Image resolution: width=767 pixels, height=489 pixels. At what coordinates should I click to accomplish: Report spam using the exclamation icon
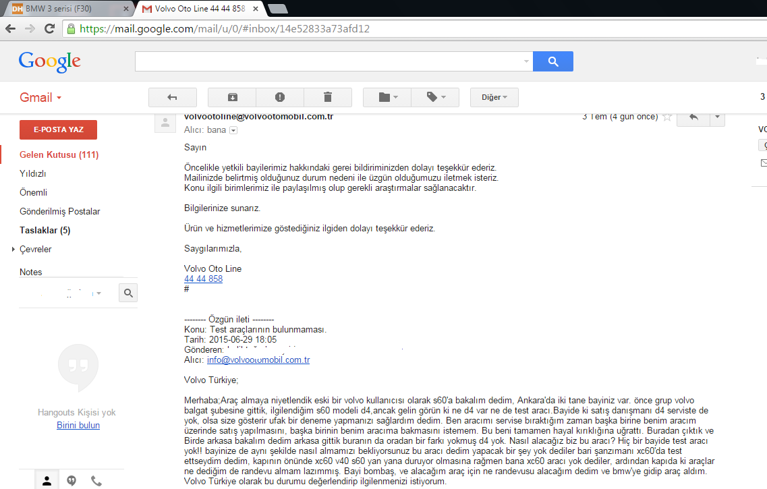(x=280, y=97)
